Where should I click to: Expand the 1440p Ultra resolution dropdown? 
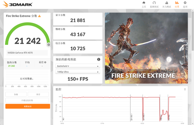(78, 72)
